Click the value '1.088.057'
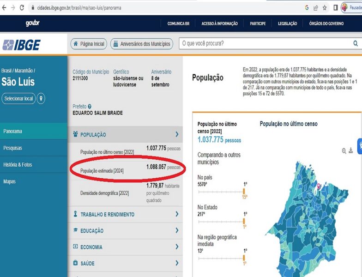This screenshot has height=277, width=362. [156, 167]
